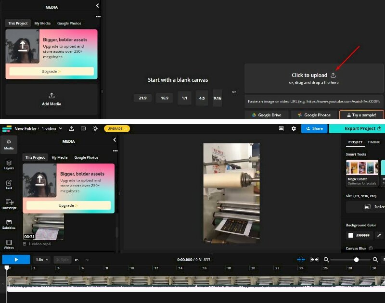The height and width of the screenshot is (303, 385).
Task: Click the upload icon in the top toolbar
Action: 71,129
